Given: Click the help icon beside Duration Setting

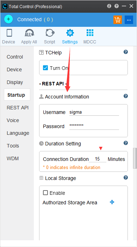Looking at the screenshot, I should click(x=126, y=143).
